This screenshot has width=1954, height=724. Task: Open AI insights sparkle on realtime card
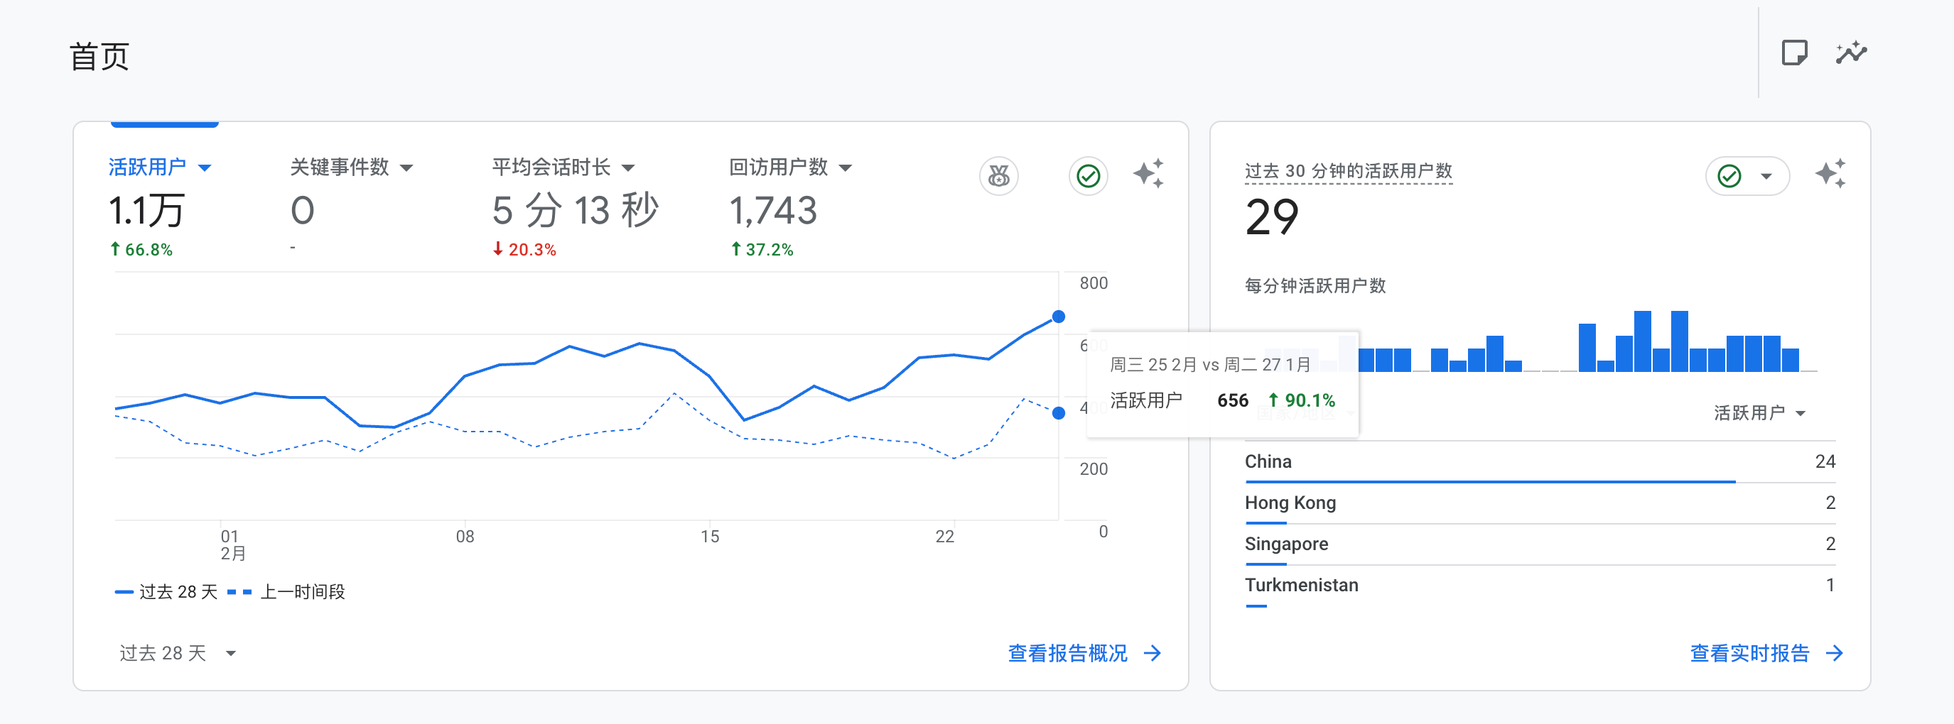click(x=1830, y=175)
